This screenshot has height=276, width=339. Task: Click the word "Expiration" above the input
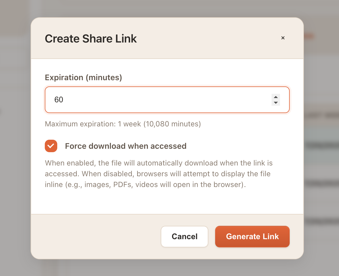[x=64, y=77]
